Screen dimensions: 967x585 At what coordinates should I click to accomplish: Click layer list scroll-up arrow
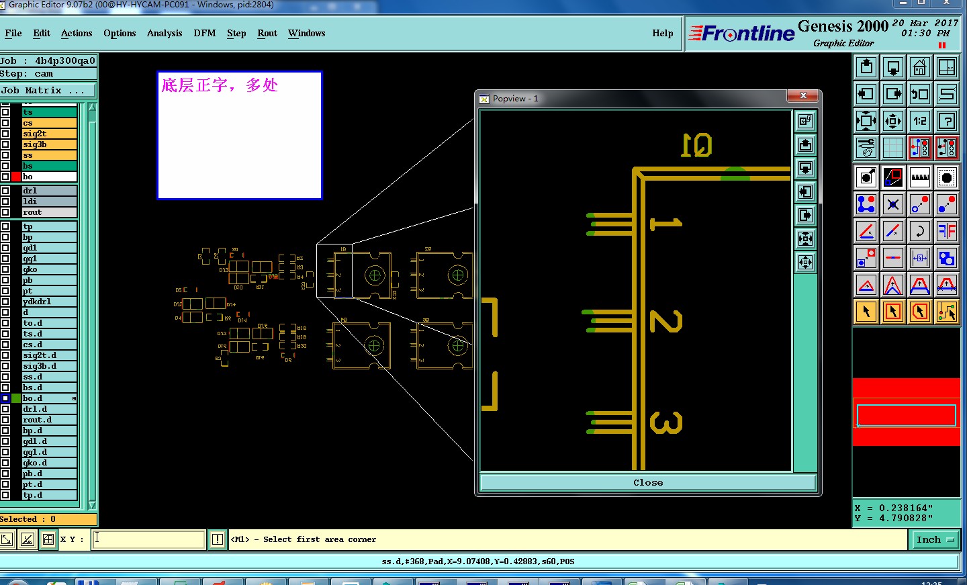92,107
